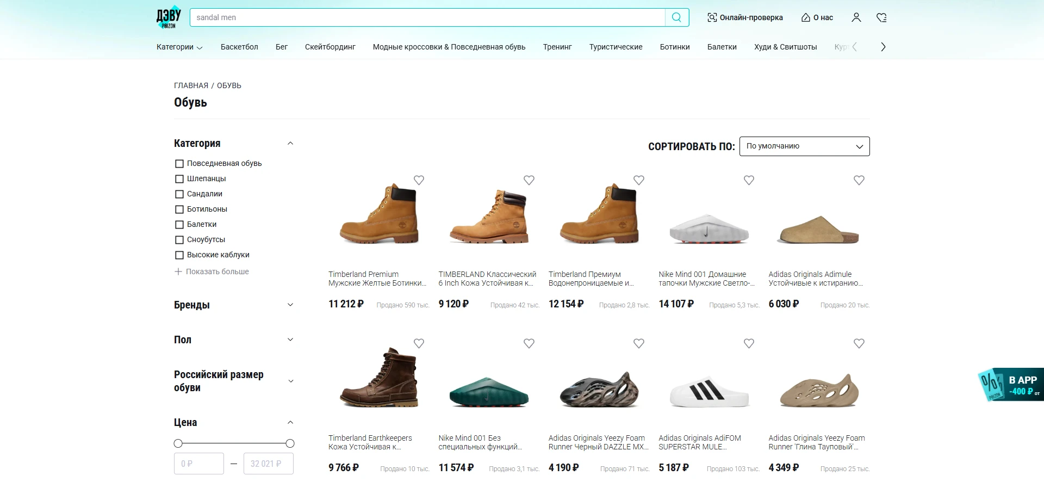The height and width of the screenshot is (500, 1044).
Task: Tick the Ботильоны checkbox
Action: pos(179,209)
